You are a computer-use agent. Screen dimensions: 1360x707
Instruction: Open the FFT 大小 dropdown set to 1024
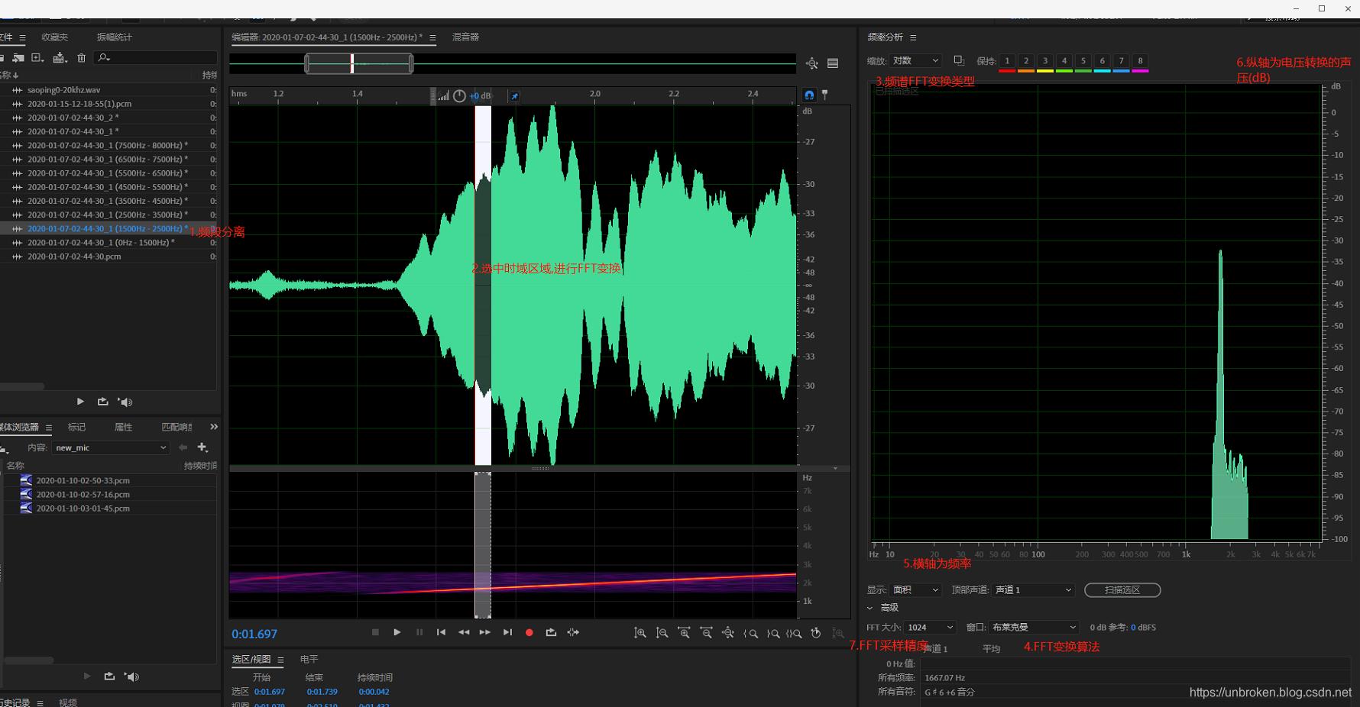point(930,628)
